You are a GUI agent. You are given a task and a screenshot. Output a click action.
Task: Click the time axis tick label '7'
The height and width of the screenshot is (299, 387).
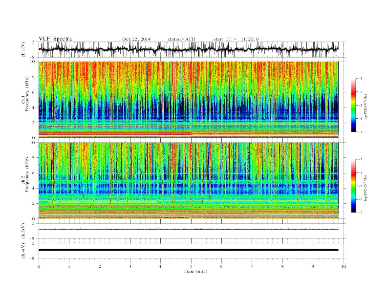pyautogui.click(x=252, y=266)
